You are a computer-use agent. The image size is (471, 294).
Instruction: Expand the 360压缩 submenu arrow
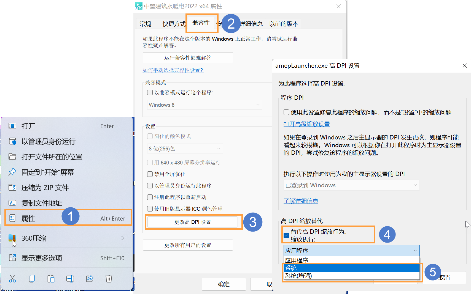pos(123,238)
